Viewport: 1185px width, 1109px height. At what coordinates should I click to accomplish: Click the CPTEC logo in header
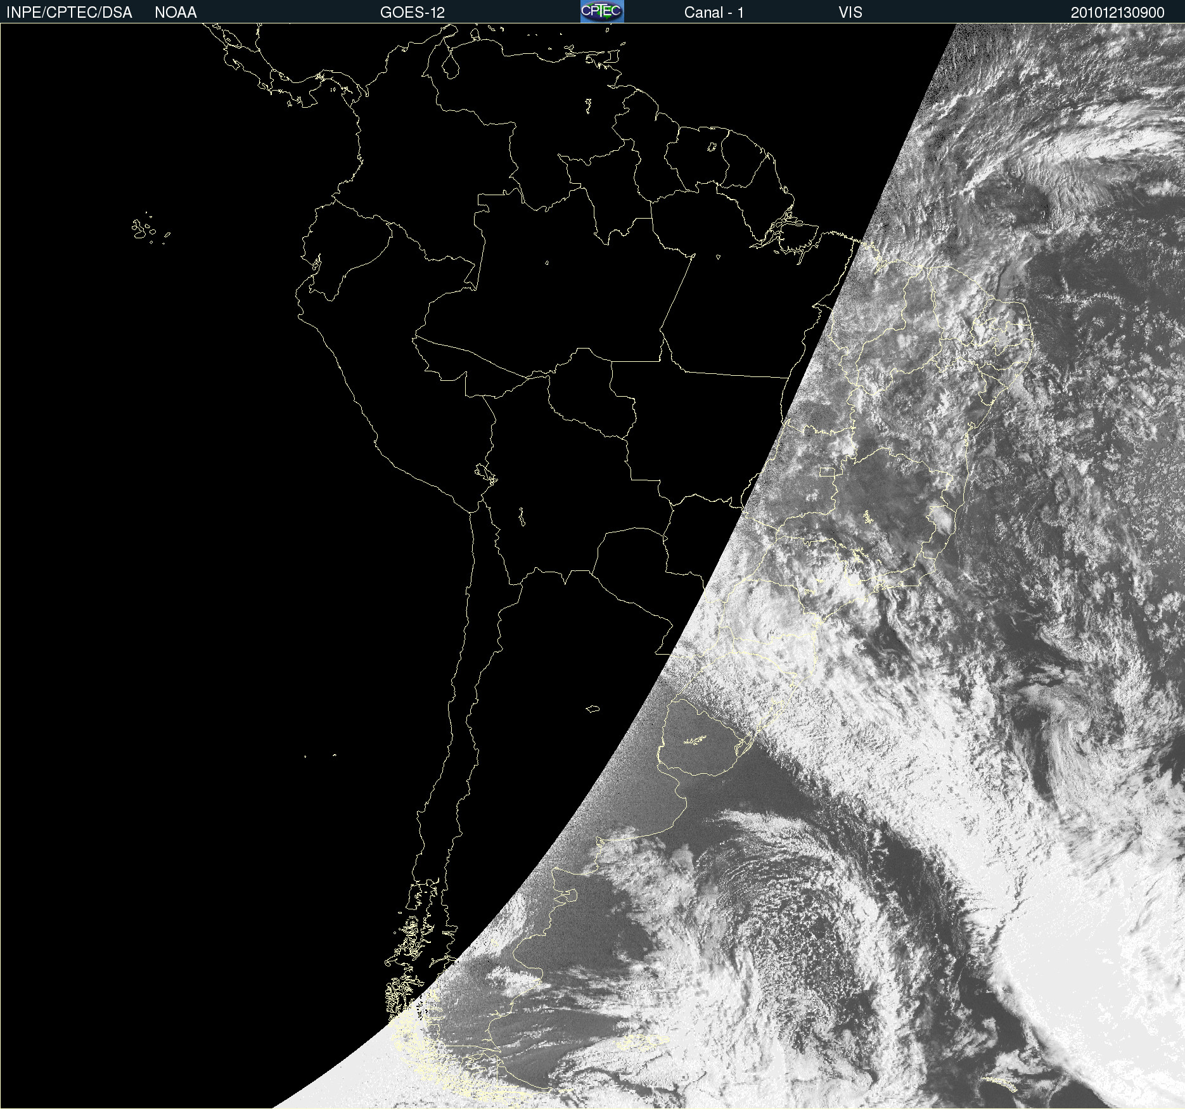click(x=602, y=11)
